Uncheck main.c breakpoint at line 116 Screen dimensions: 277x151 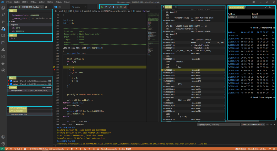(11, 84)
